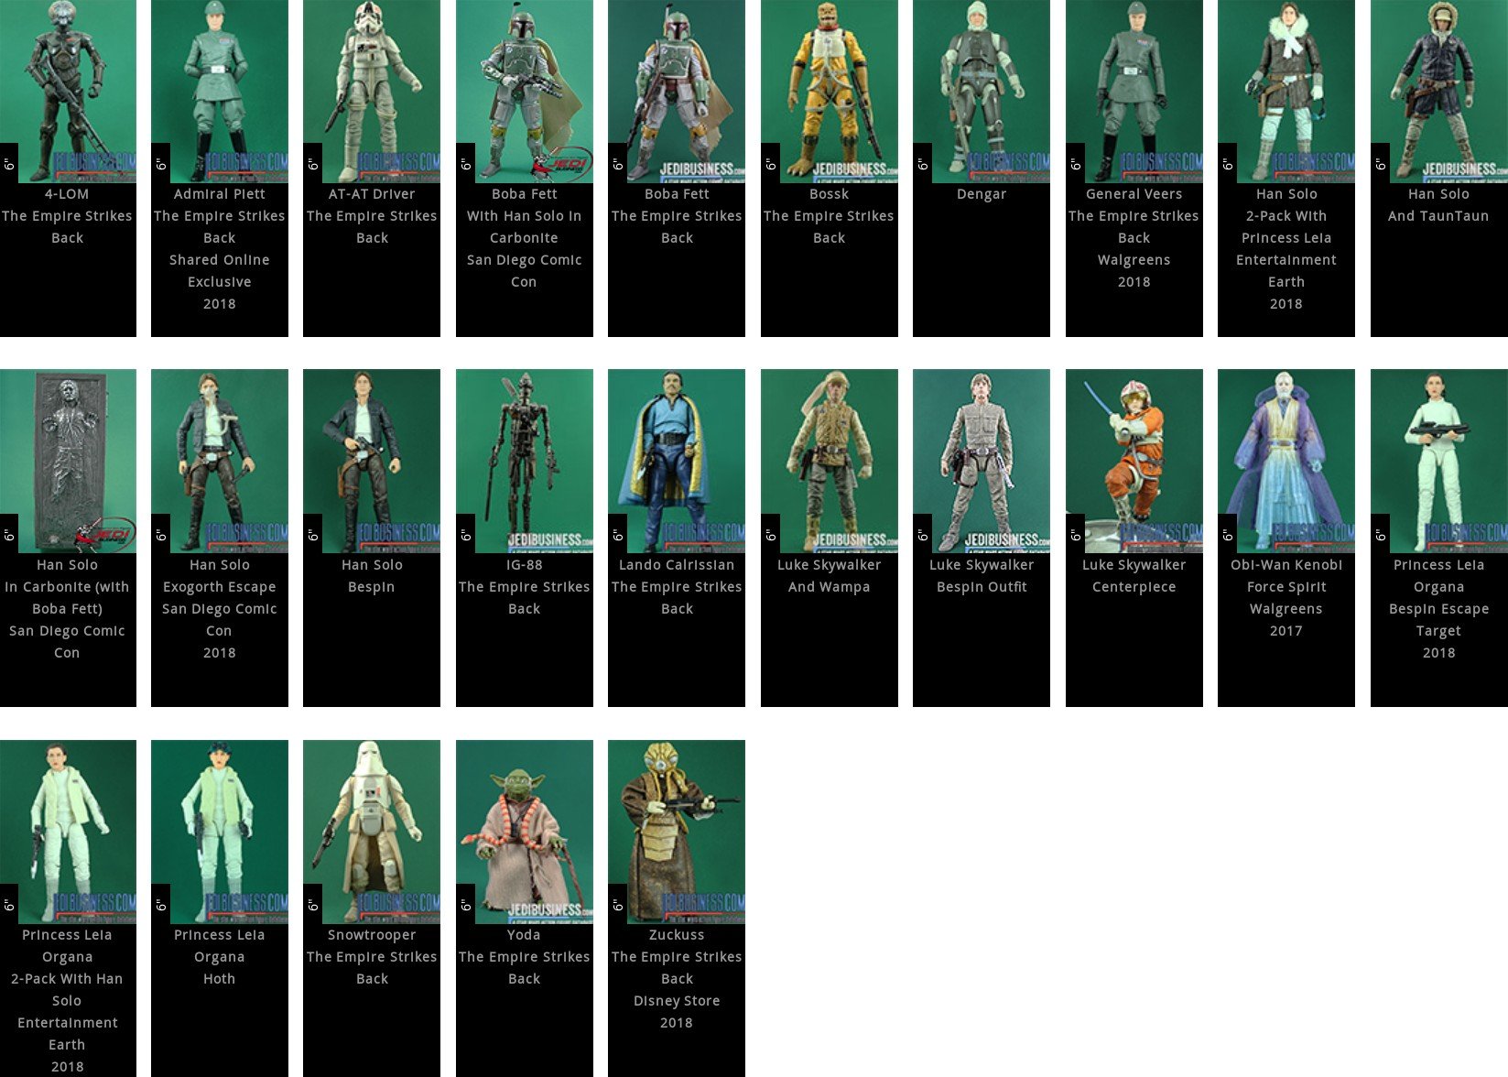Click 'Bespin Outfit' caption under Luke Skywalker
The image size is (1508, 1077).
[982, 587]
